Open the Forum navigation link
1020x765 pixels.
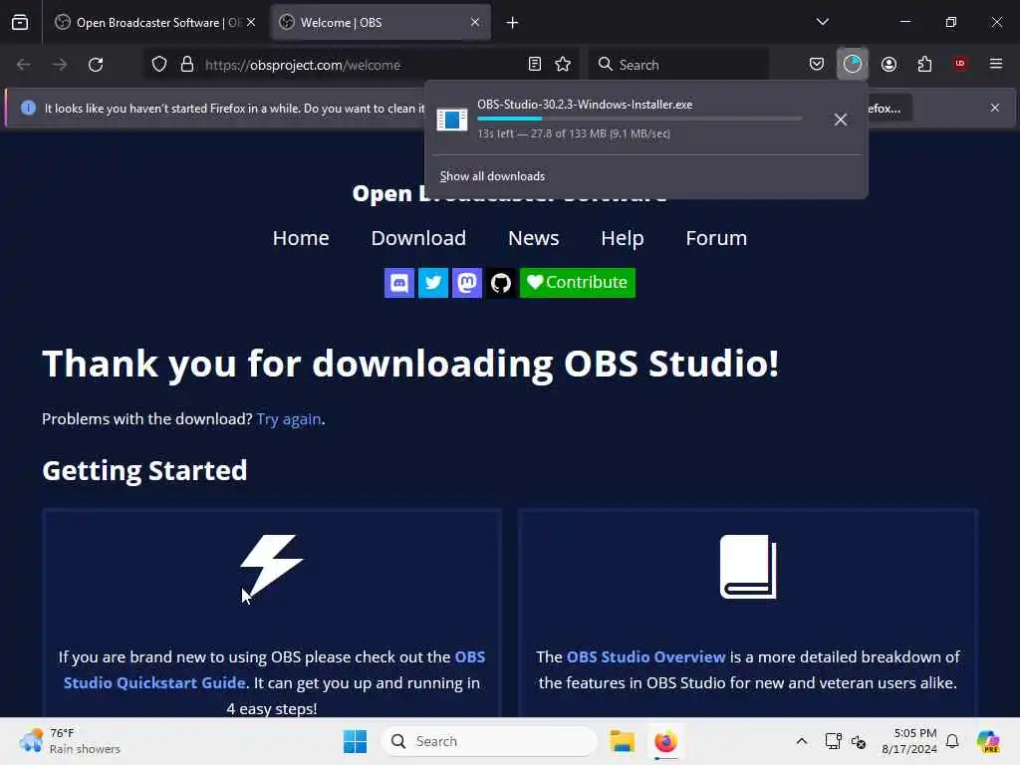pyautogui.click(x=716, y=238)
